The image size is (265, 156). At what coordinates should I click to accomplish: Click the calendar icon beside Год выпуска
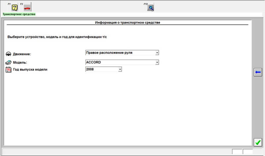click(x=8, y=70)
